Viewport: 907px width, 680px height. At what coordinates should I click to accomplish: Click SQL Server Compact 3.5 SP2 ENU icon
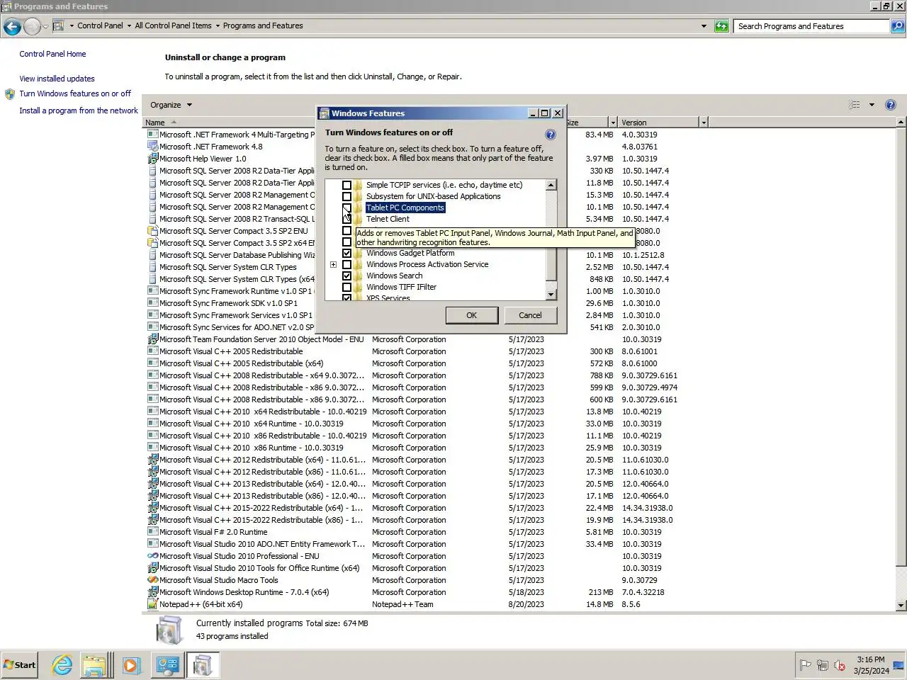coord(152,231)
